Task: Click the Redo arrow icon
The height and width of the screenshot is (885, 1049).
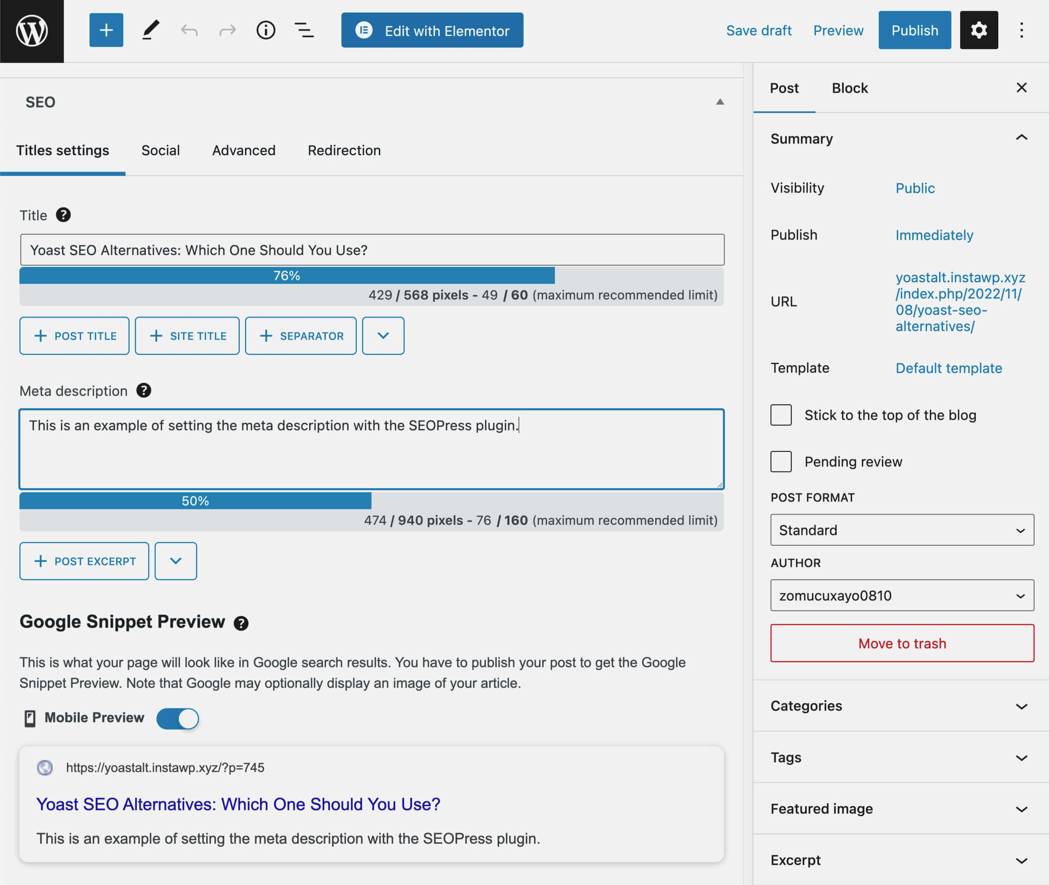Action: [227, 31]
